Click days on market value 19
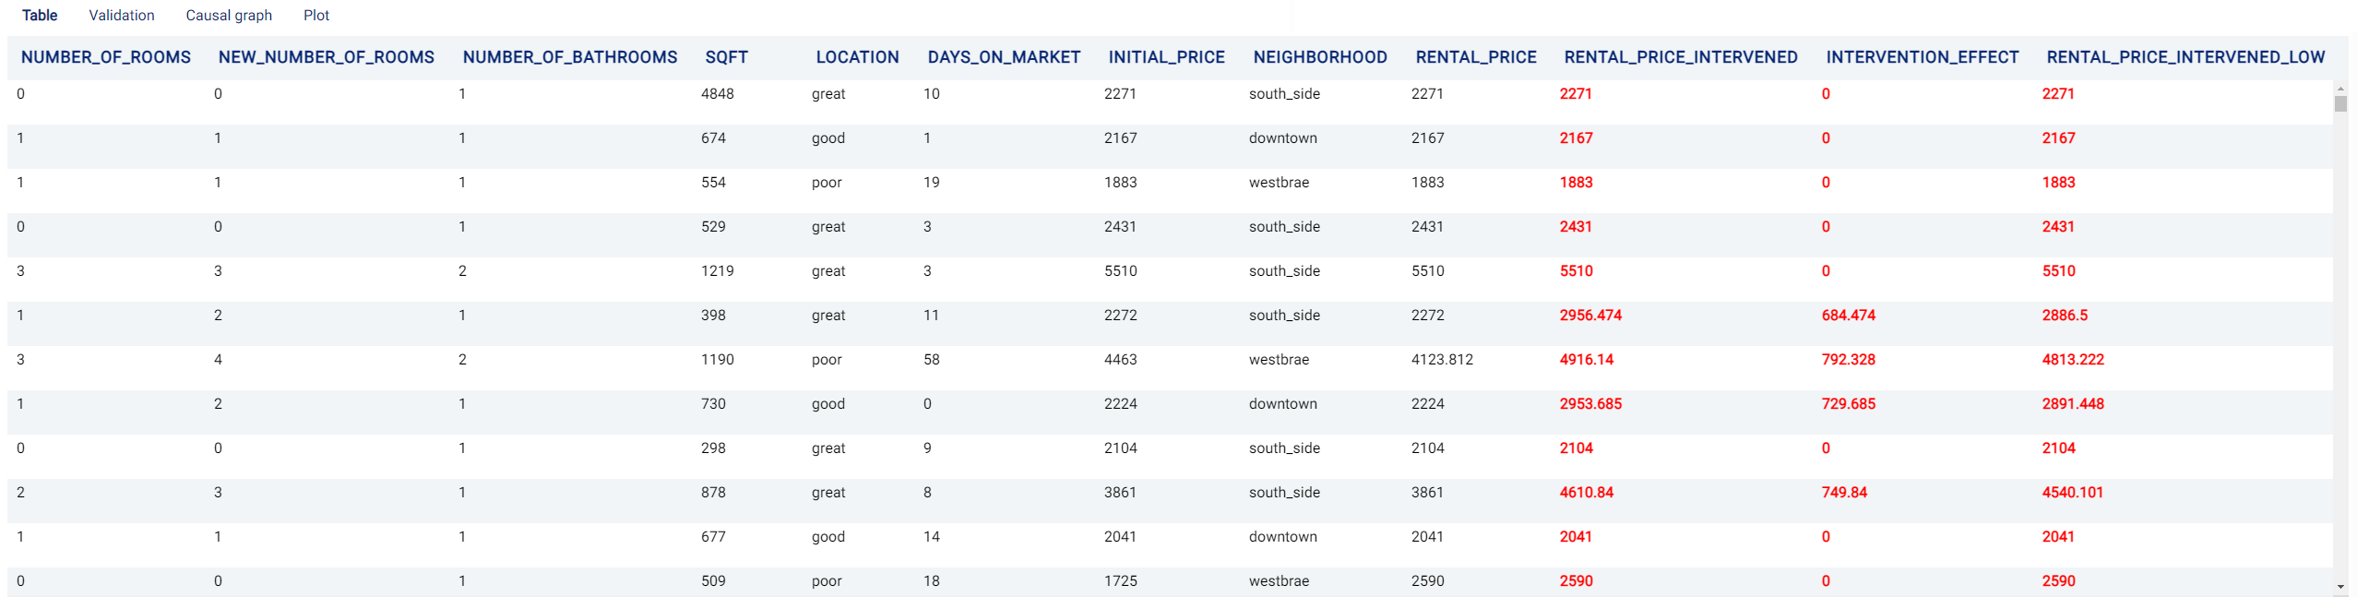Screen dimensions: 2357x597 [932, 183]
